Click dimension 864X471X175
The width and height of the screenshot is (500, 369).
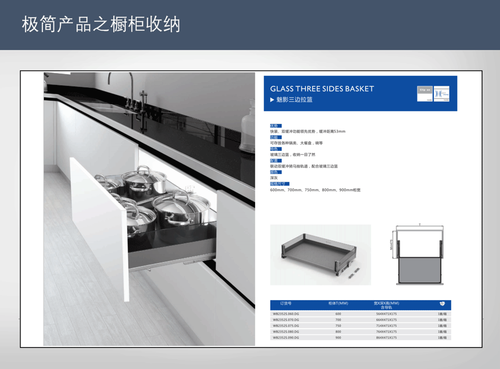[x=386, y=337]
